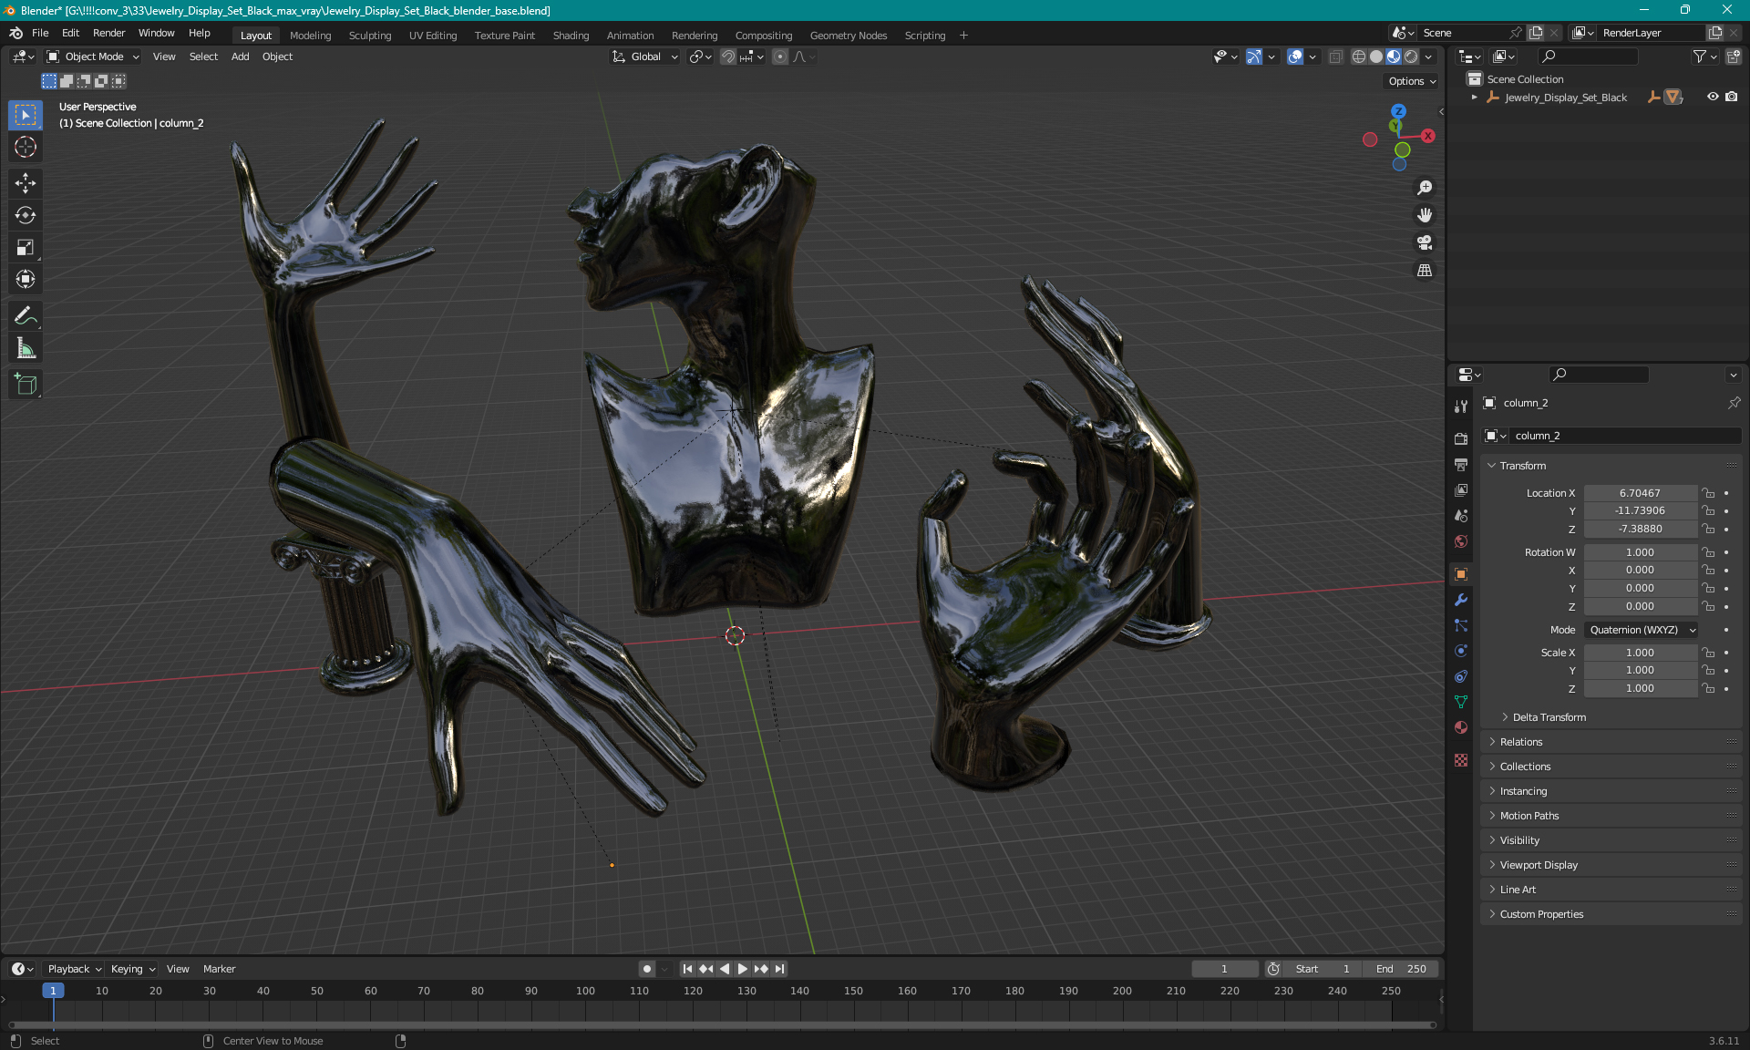This screenshot has height=1050, width=1750.
Task: Expand the Delta Transform section
Action: click(1548, 717)
